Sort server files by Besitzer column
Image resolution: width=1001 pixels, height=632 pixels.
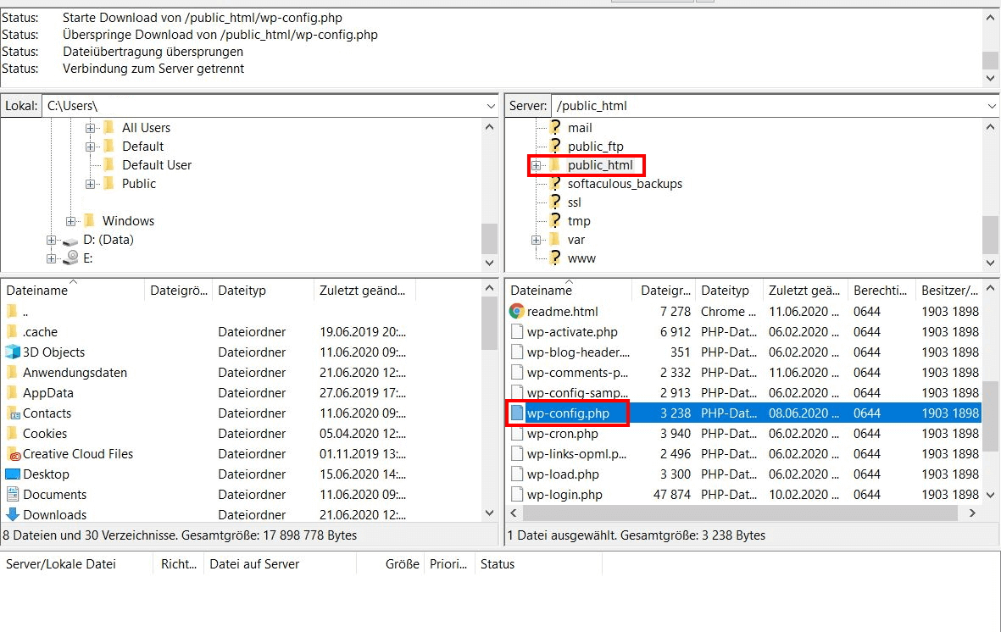coord(949,290)
